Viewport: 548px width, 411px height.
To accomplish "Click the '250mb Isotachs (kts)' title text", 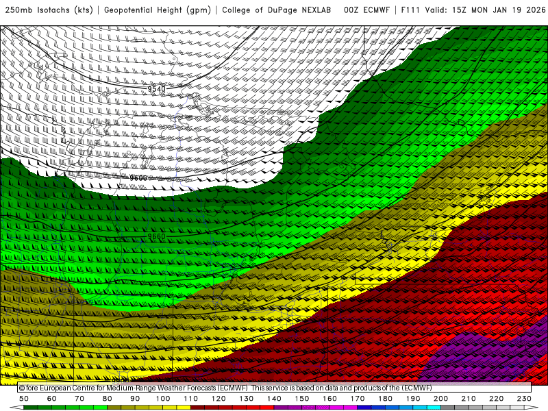I will point(49,10).
